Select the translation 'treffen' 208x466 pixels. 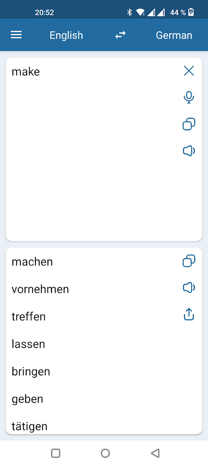coord(29,317)
